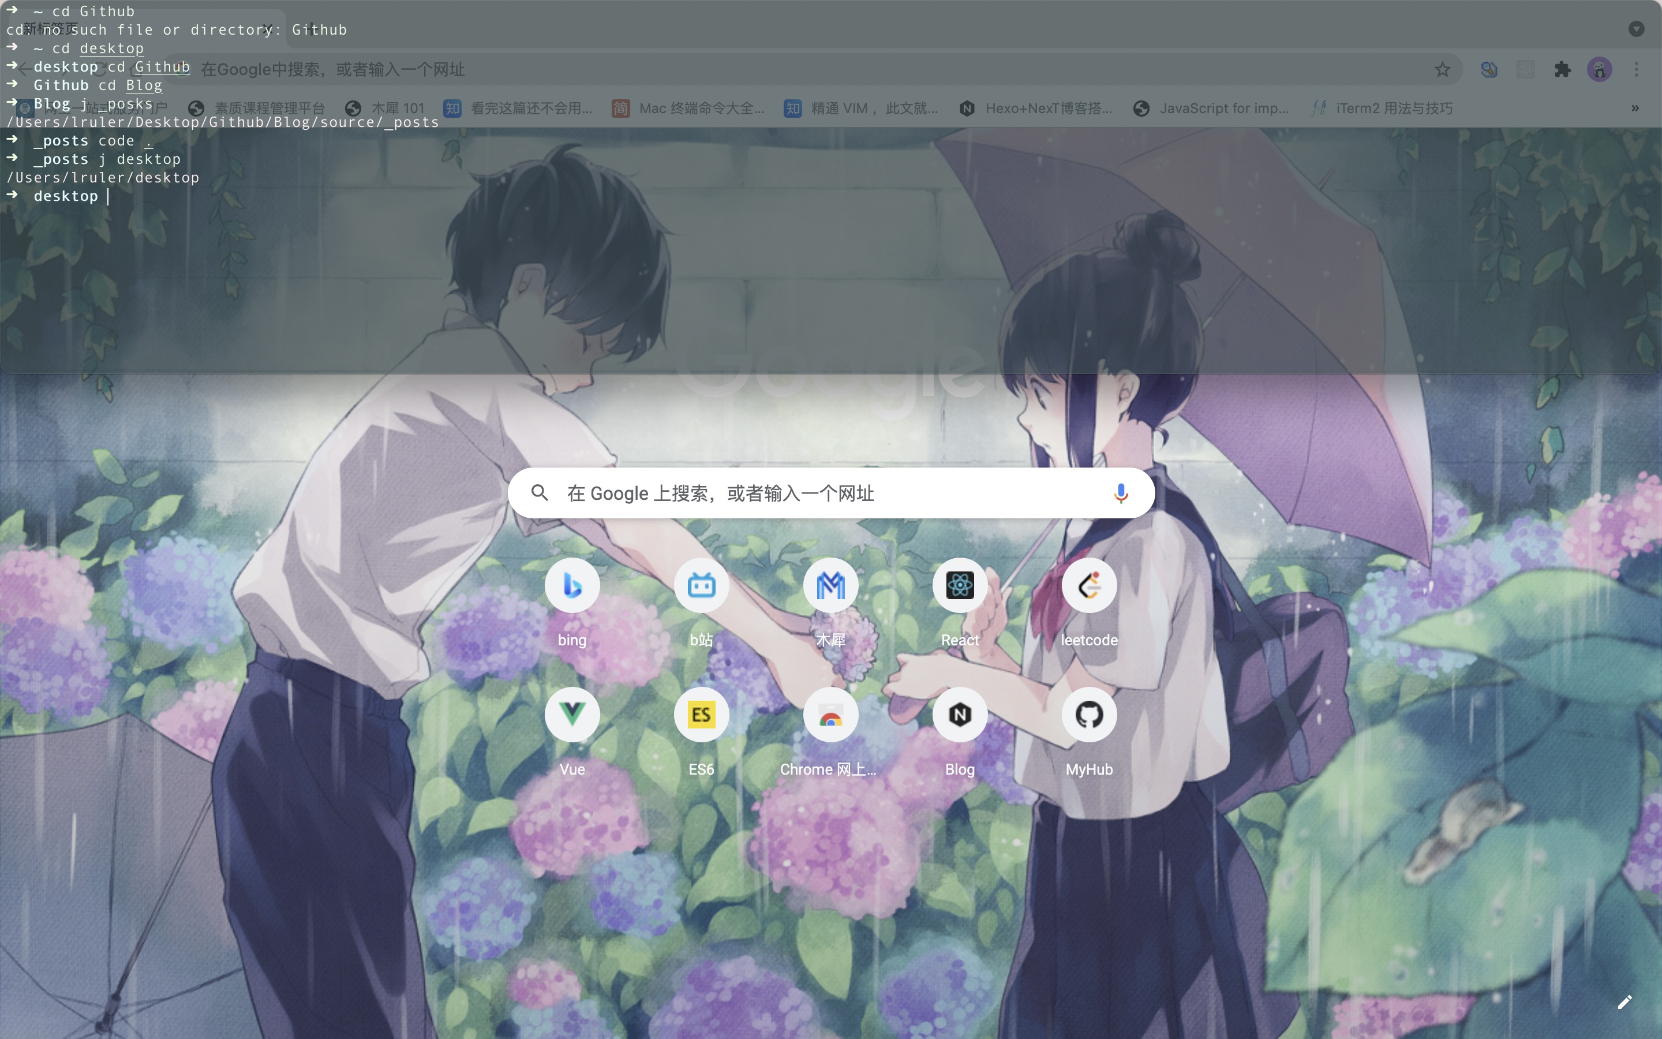This screenshot has width=1662, height=1039.
Task: Close the 新标签页 tab with its X
Action: click(x=268, y=29)
